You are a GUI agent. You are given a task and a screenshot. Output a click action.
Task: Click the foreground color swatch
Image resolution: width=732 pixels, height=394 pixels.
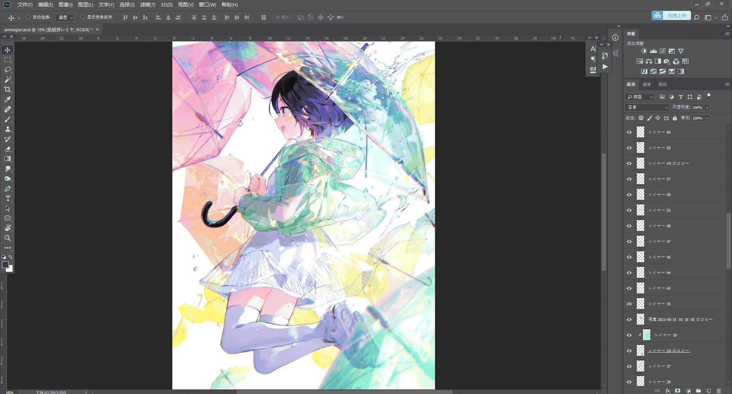[5, 265]
